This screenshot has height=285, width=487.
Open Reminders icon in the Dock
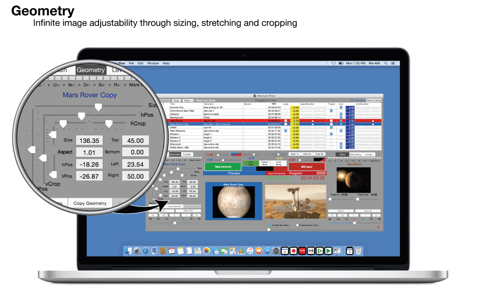[189, 250]
